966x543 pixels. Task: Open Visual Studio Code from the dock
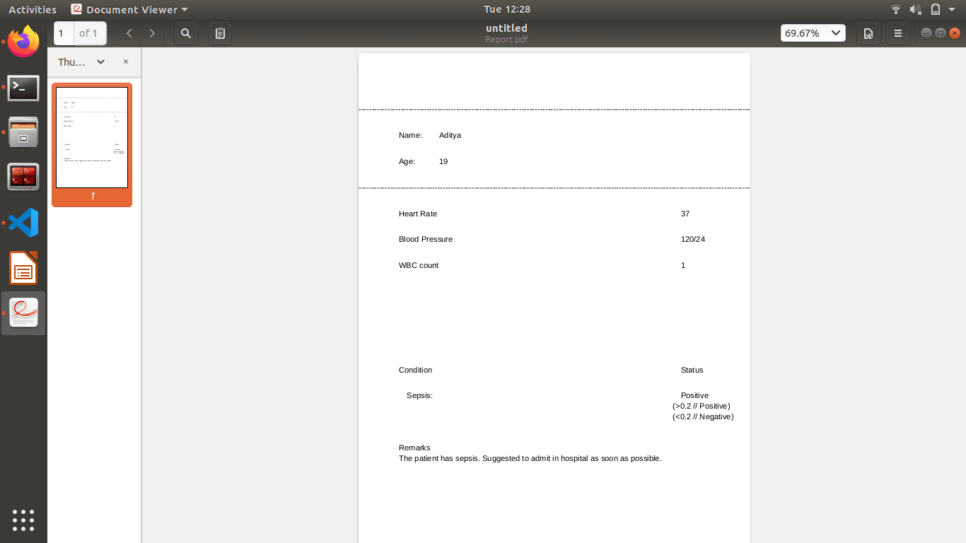pyautogui.click(x=23, y=223)
